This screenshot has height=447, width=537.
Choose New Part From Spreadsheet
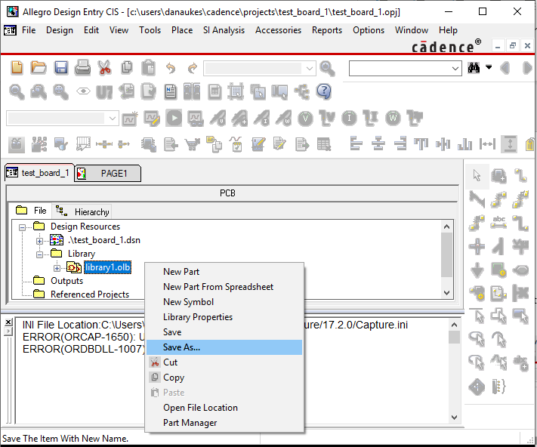pos(224,286)
